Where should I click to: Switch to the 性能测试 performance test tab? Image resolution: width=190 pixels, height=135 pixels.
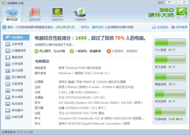57,14
